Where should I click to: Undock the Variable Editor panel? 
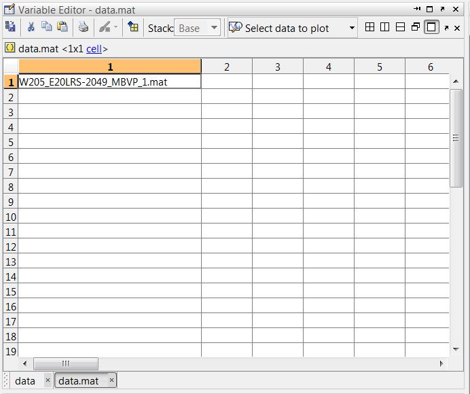click(442, 10)
